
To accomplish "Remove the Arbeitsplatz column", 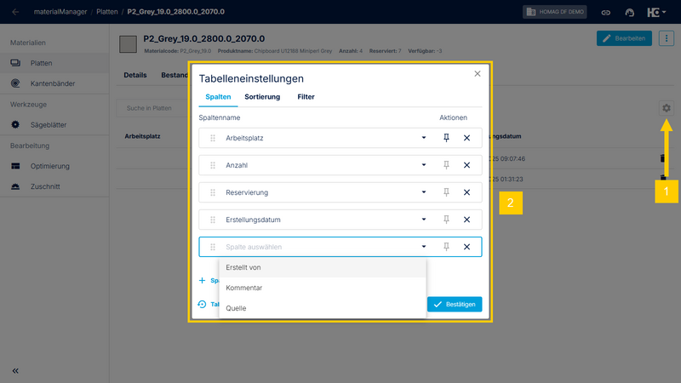I will coord(466,138).
